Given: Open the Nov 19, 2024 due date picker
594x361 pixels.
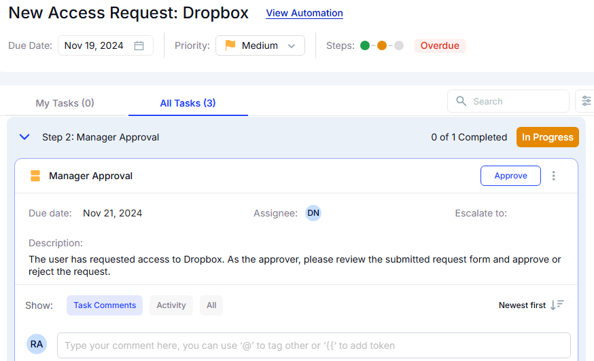Looking at the screenshot, I should point(105,45).
